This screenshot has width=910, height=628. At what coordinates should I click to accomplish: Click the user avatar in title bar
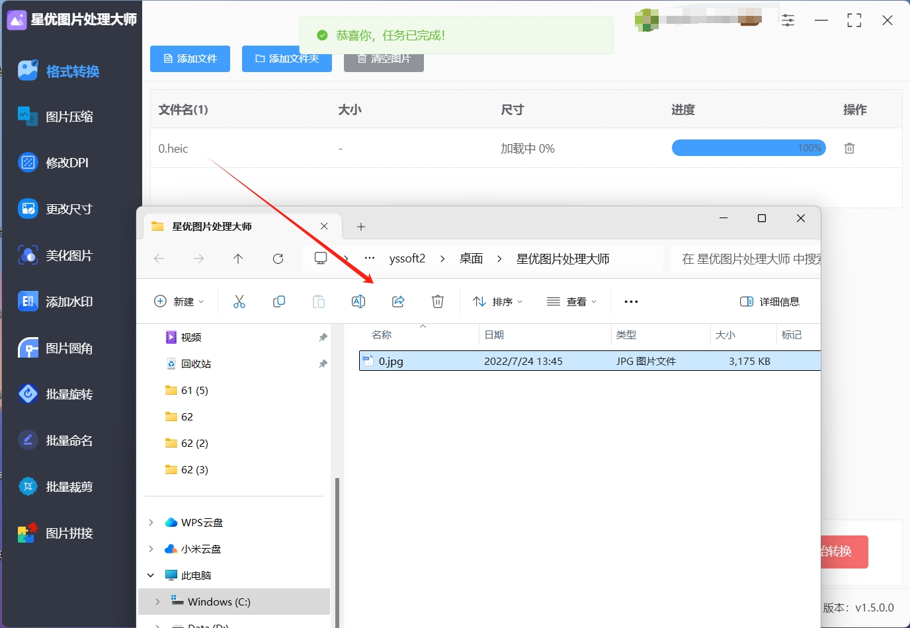[647, 20]
